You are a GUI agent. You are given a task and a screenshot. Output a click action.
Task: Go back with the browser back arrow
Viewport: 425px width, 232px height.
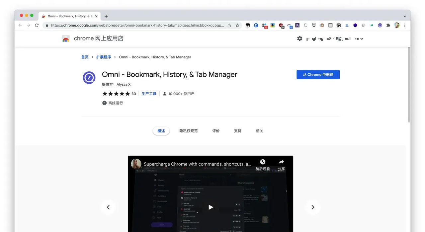click(x=20, y=25)
